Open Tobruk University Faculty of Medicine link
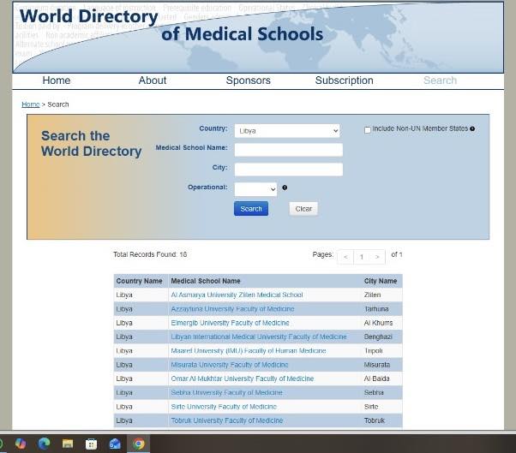Screen dimensions: 516x453 [x=227, y=420]
